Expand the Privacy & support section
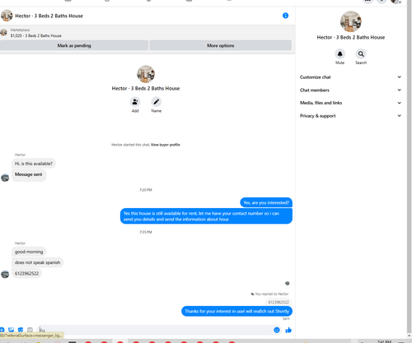This screenshot has height=343, width=412. point(351,116)
